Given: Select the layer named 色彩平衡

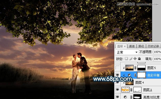Looking at the screenshot, I should click(x=154, y=75).
